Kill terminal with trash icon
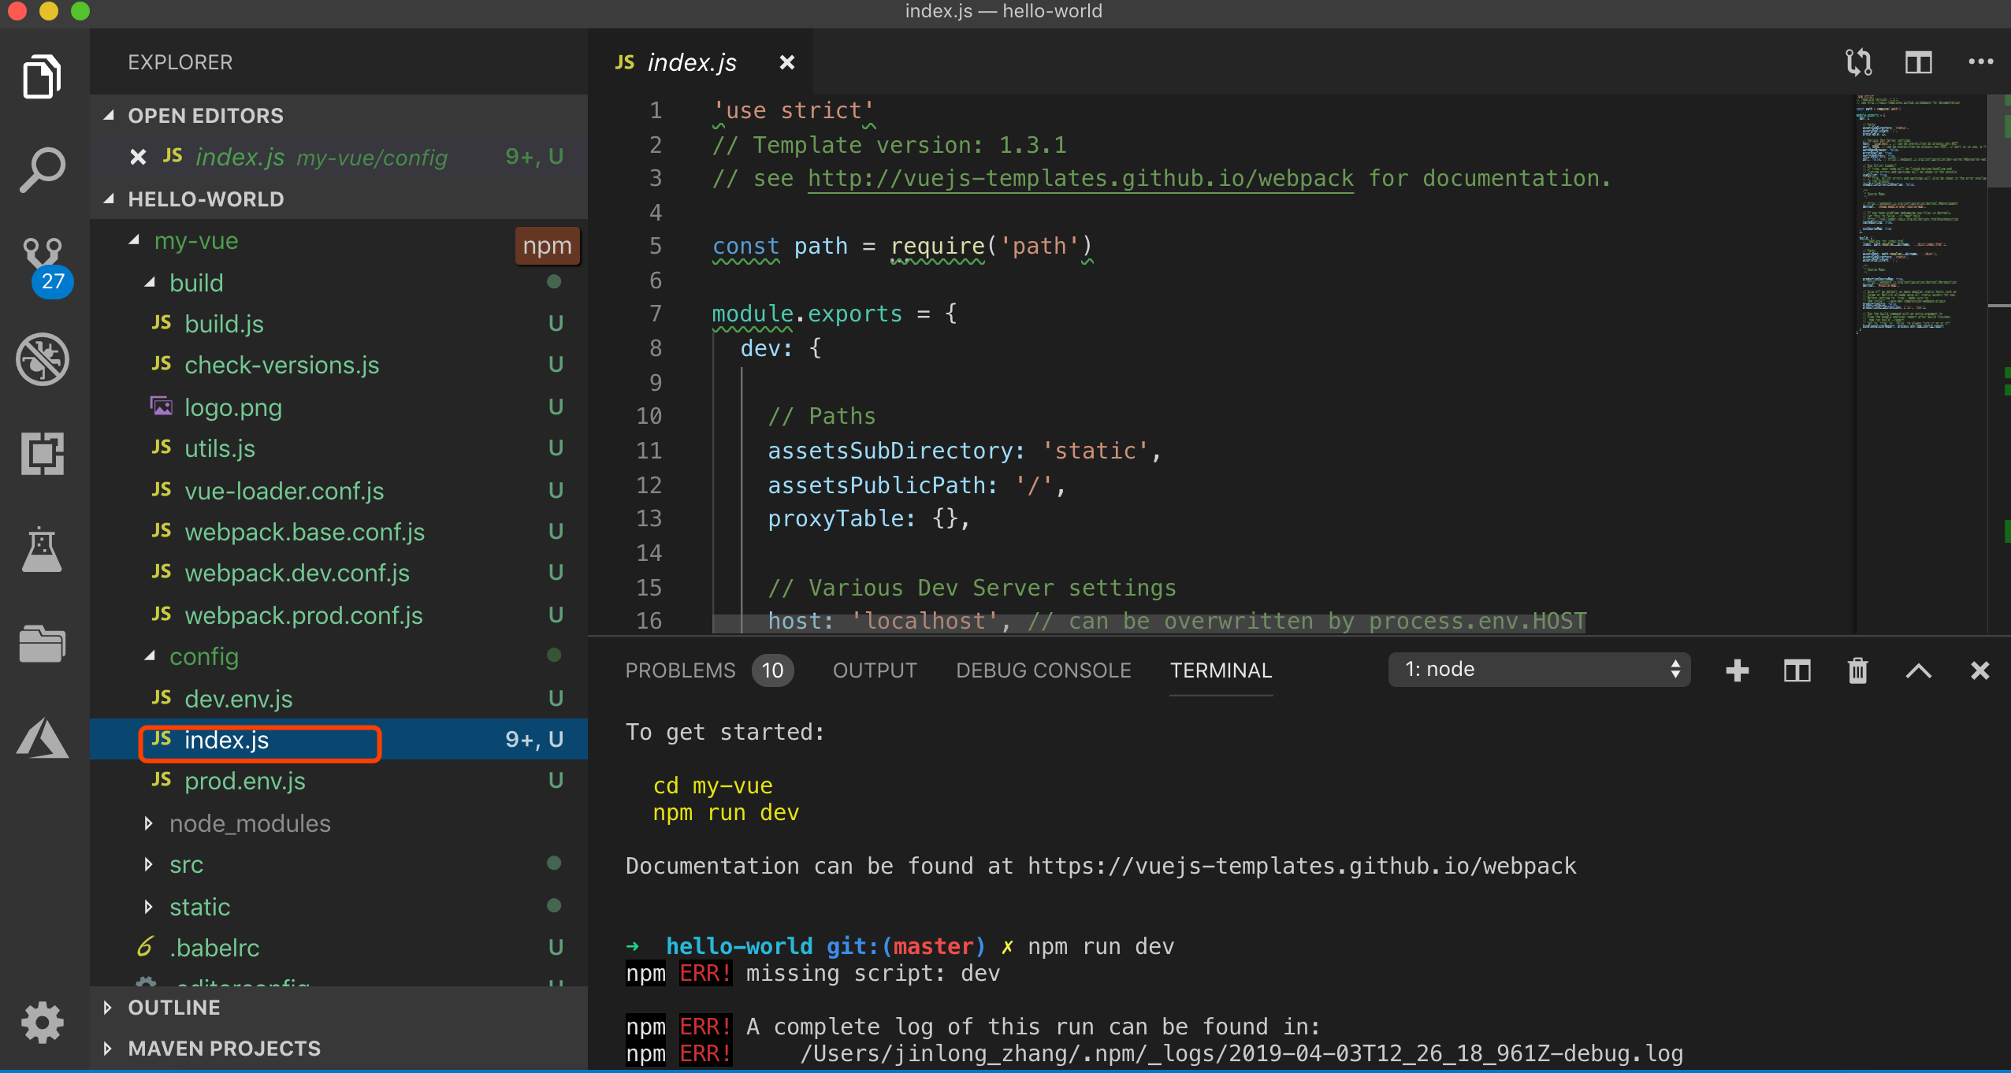Viewport: 2011px width, 1073px height. (1857, 670)
